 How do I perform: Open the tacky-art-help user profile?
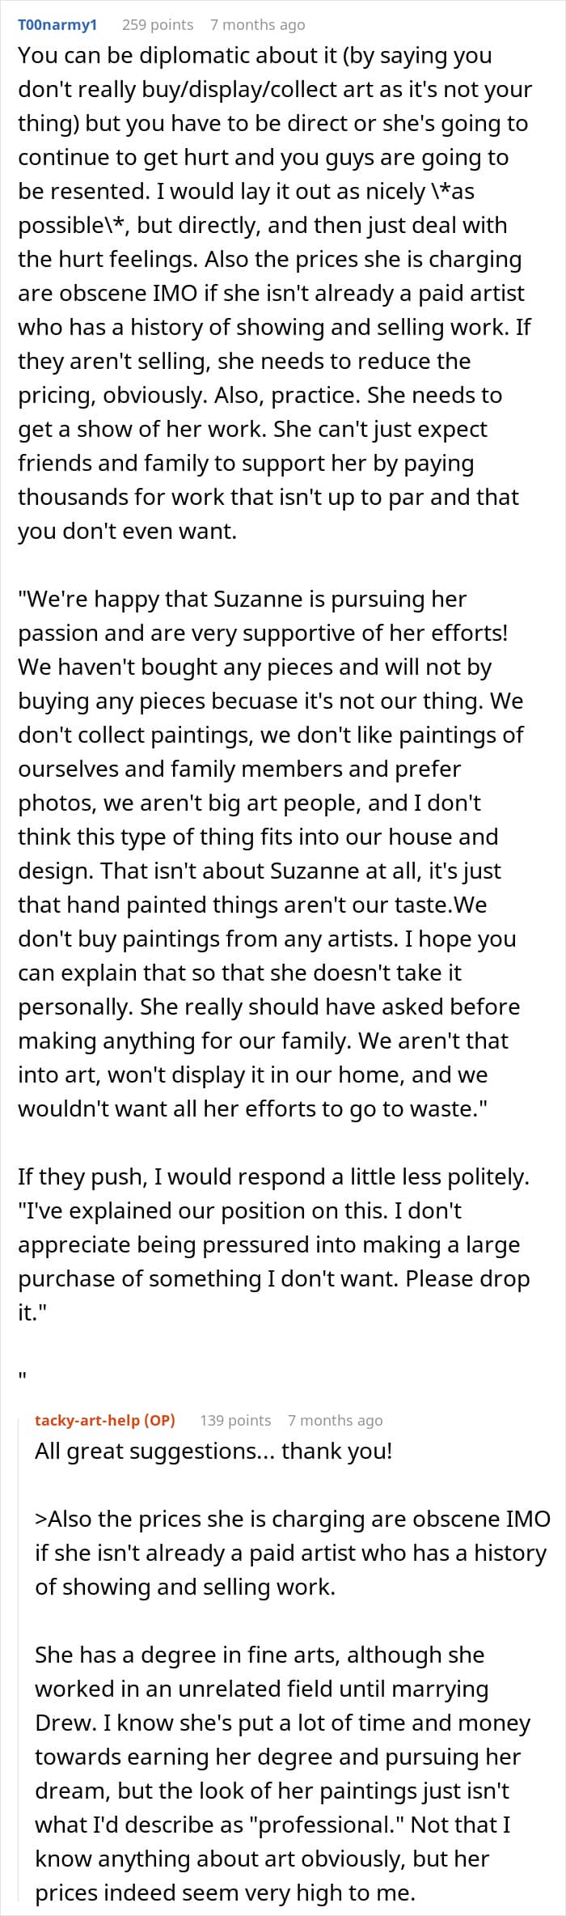89,1420
